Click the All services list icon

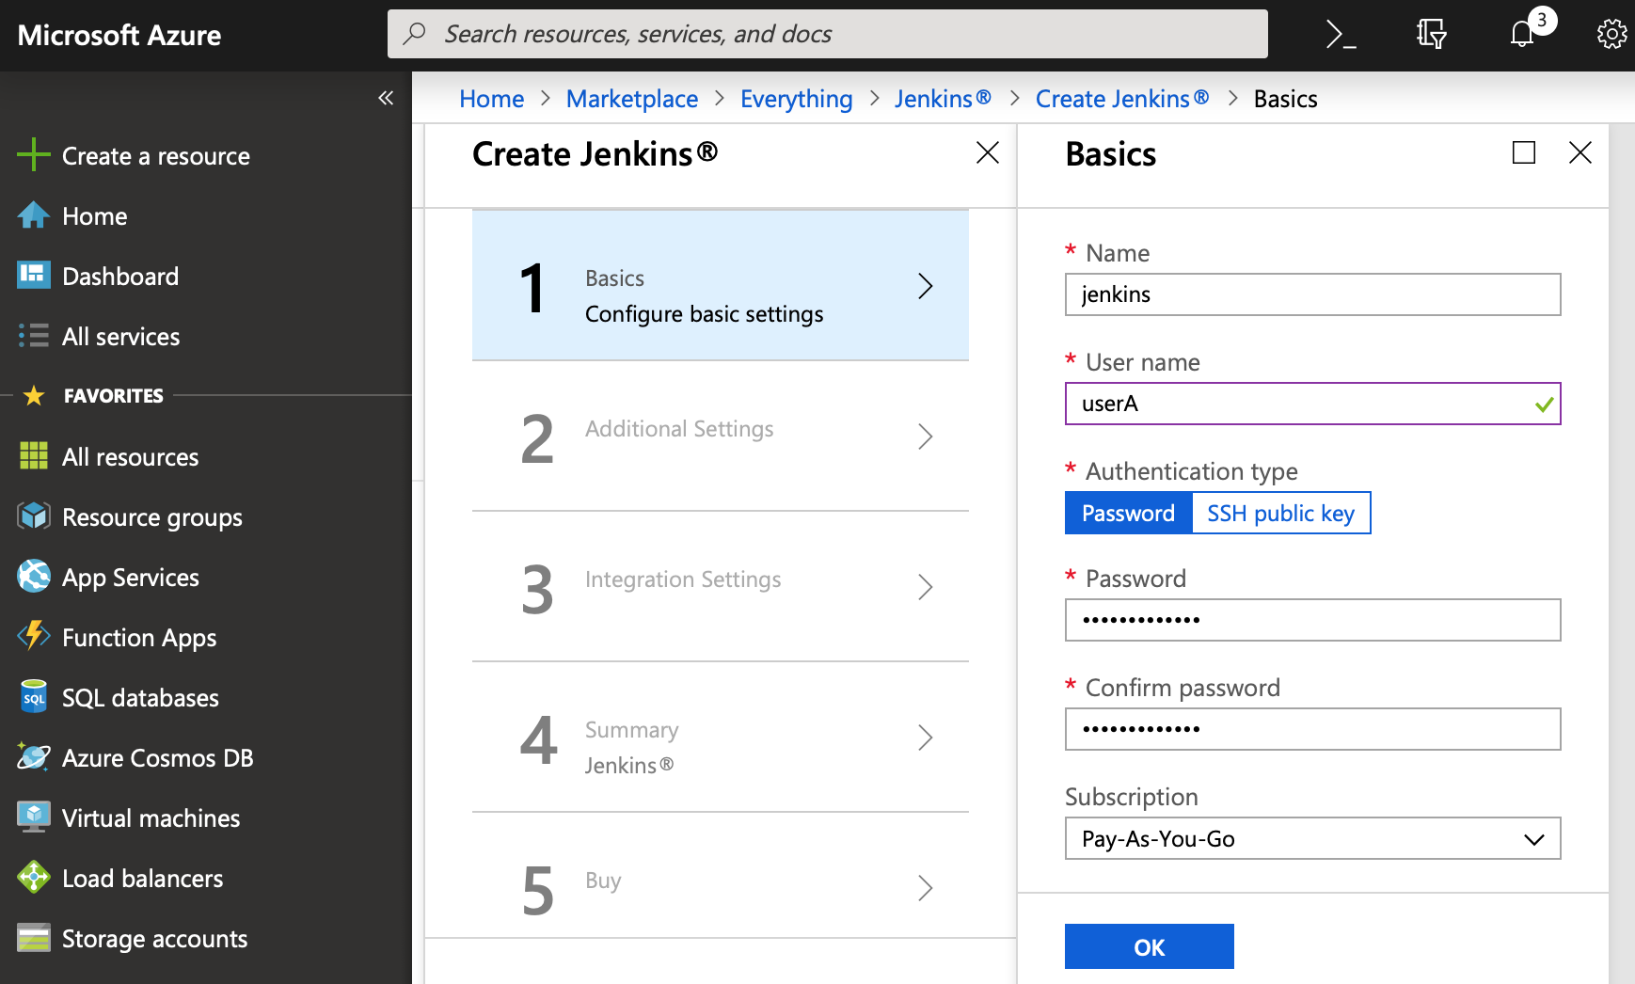pyautogui.click(x=33, y=336)
